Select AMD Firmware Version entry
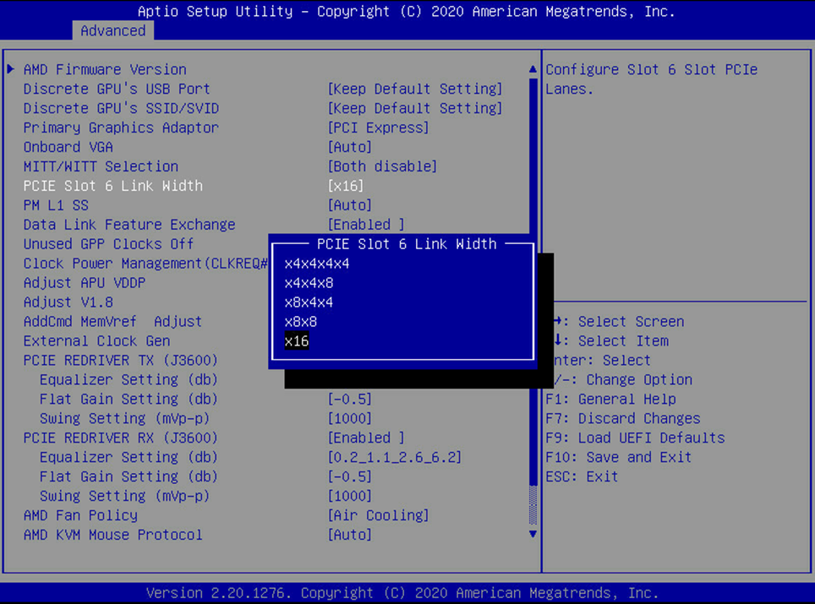This screenshot has width=815, height=604. pos(105,69)
